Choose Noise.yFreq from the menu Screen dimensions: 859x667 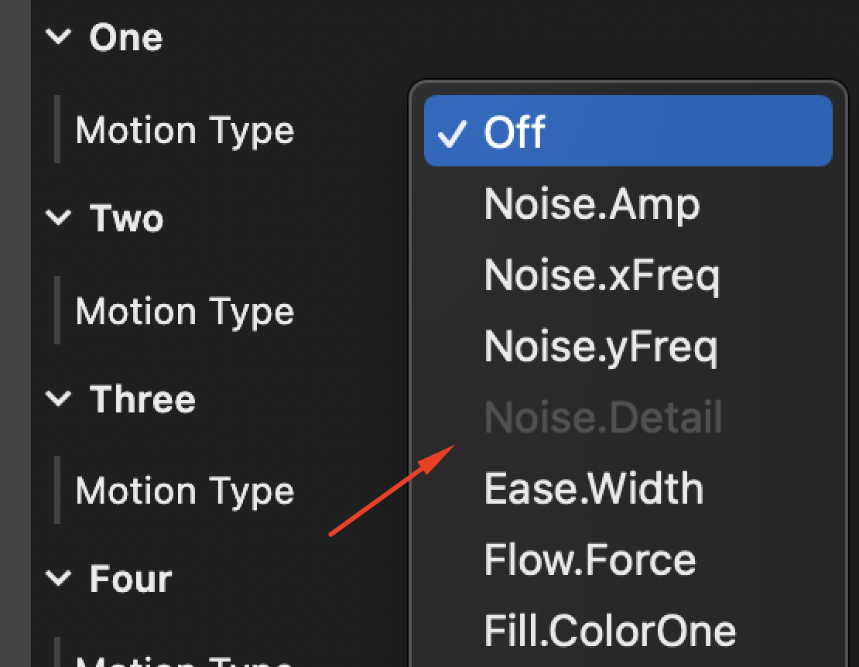point(602,346)
